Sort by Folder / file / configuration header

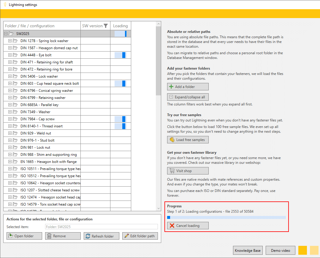tap(30, 26)
